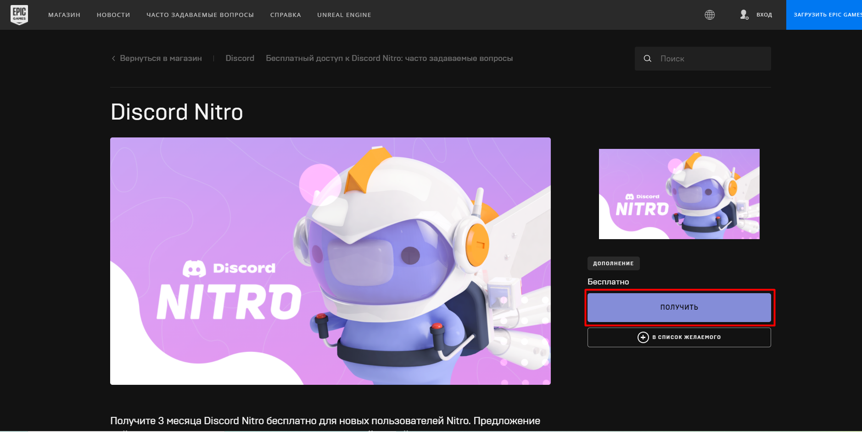
Task: Open the UNREAL ENGINE menu item
Action: coord(344,15)
